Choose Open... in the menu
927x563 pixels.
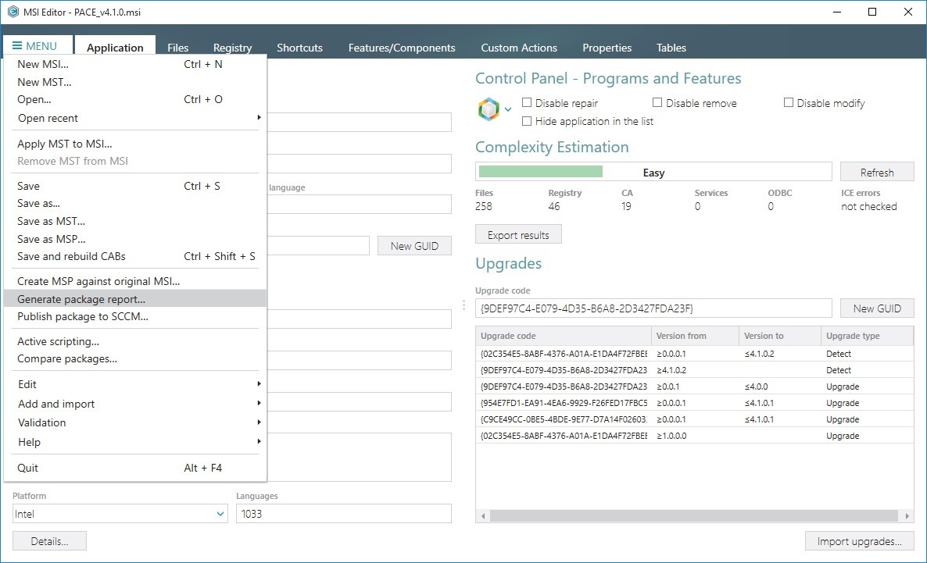134,99
